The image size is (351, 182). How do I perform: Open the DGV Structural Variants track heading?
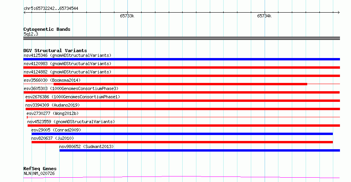[x=55, y=51]
